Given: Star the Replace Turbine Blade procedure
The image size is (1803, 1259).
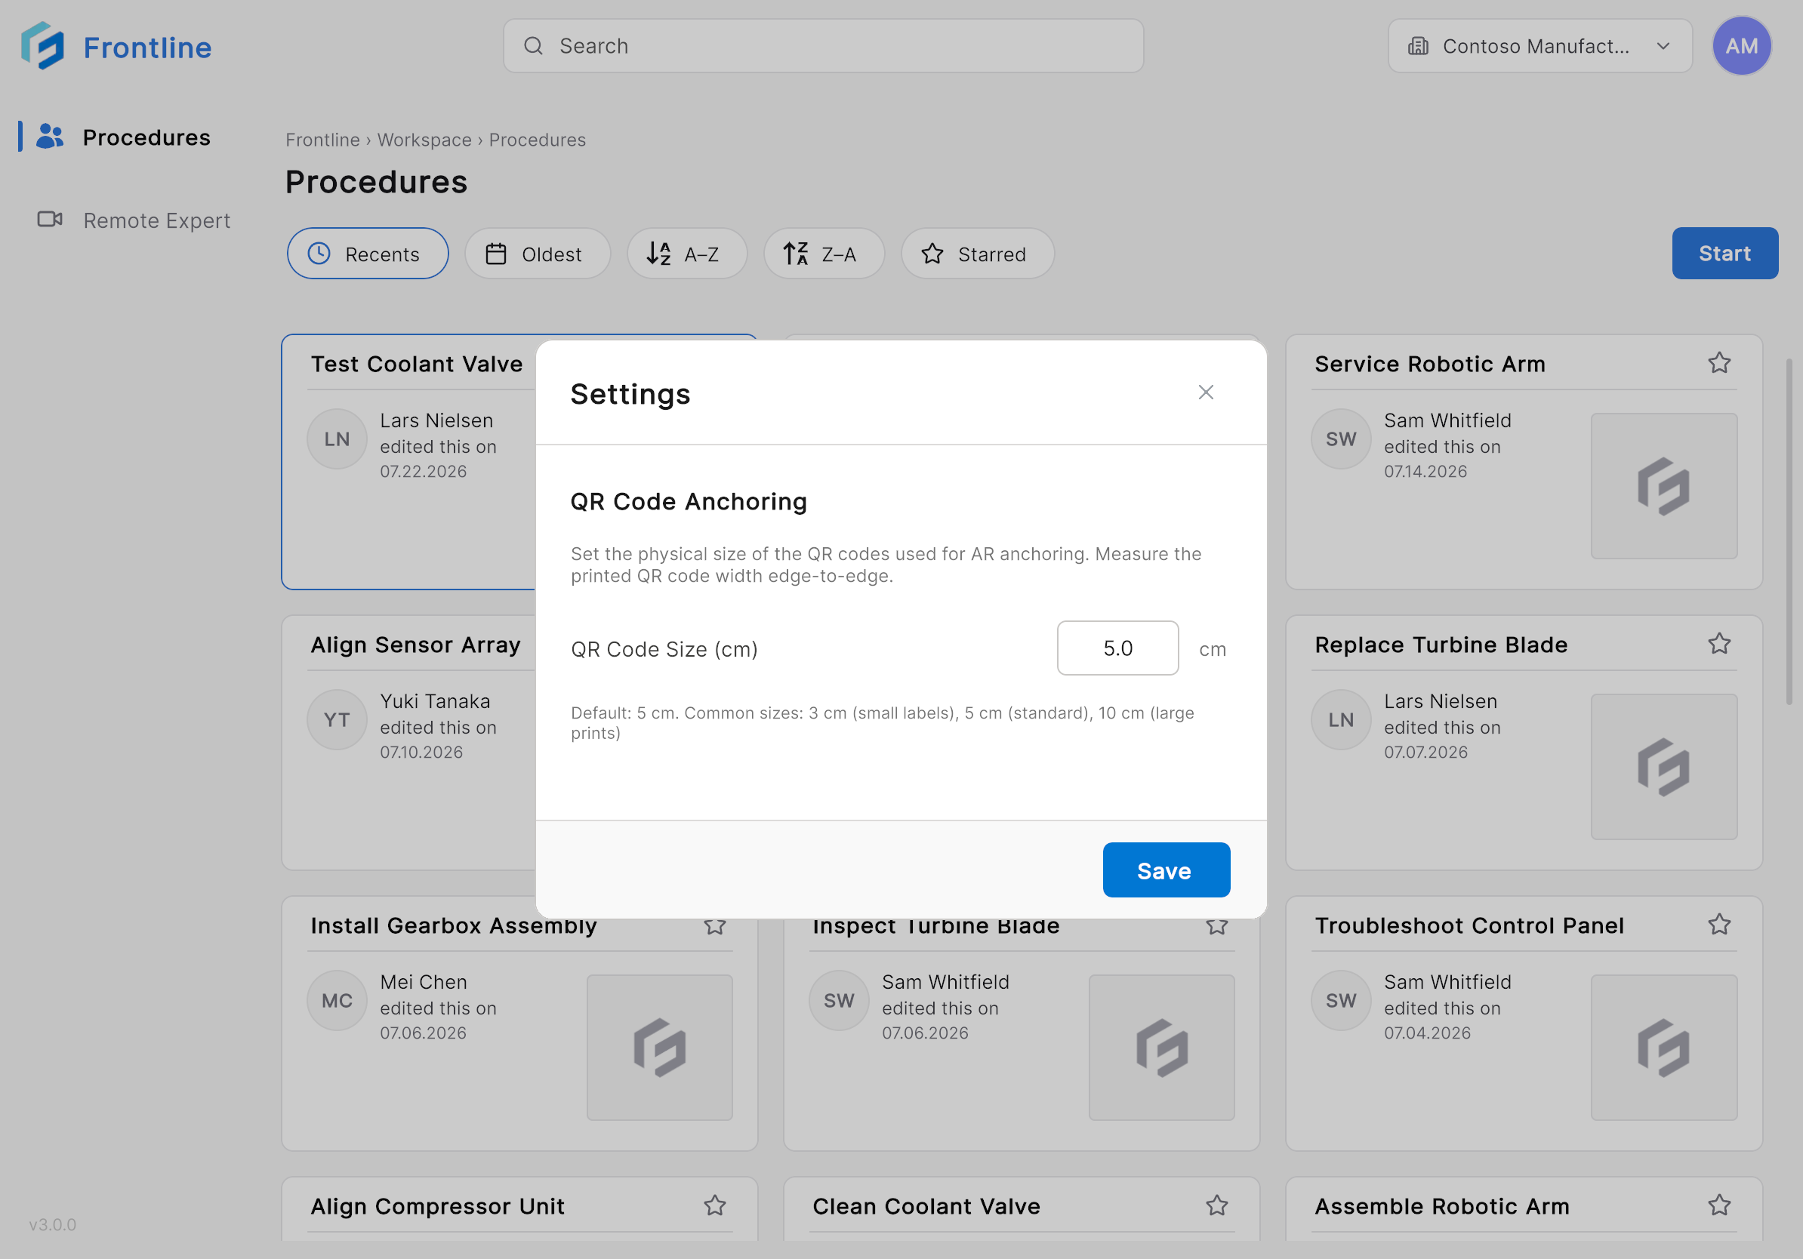Looking at the screenshot, I should [x=1719, y=645].
